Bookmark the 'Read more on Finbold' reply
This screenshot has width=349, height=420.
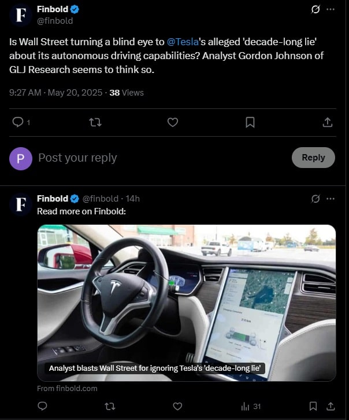[x=313, y=406]
